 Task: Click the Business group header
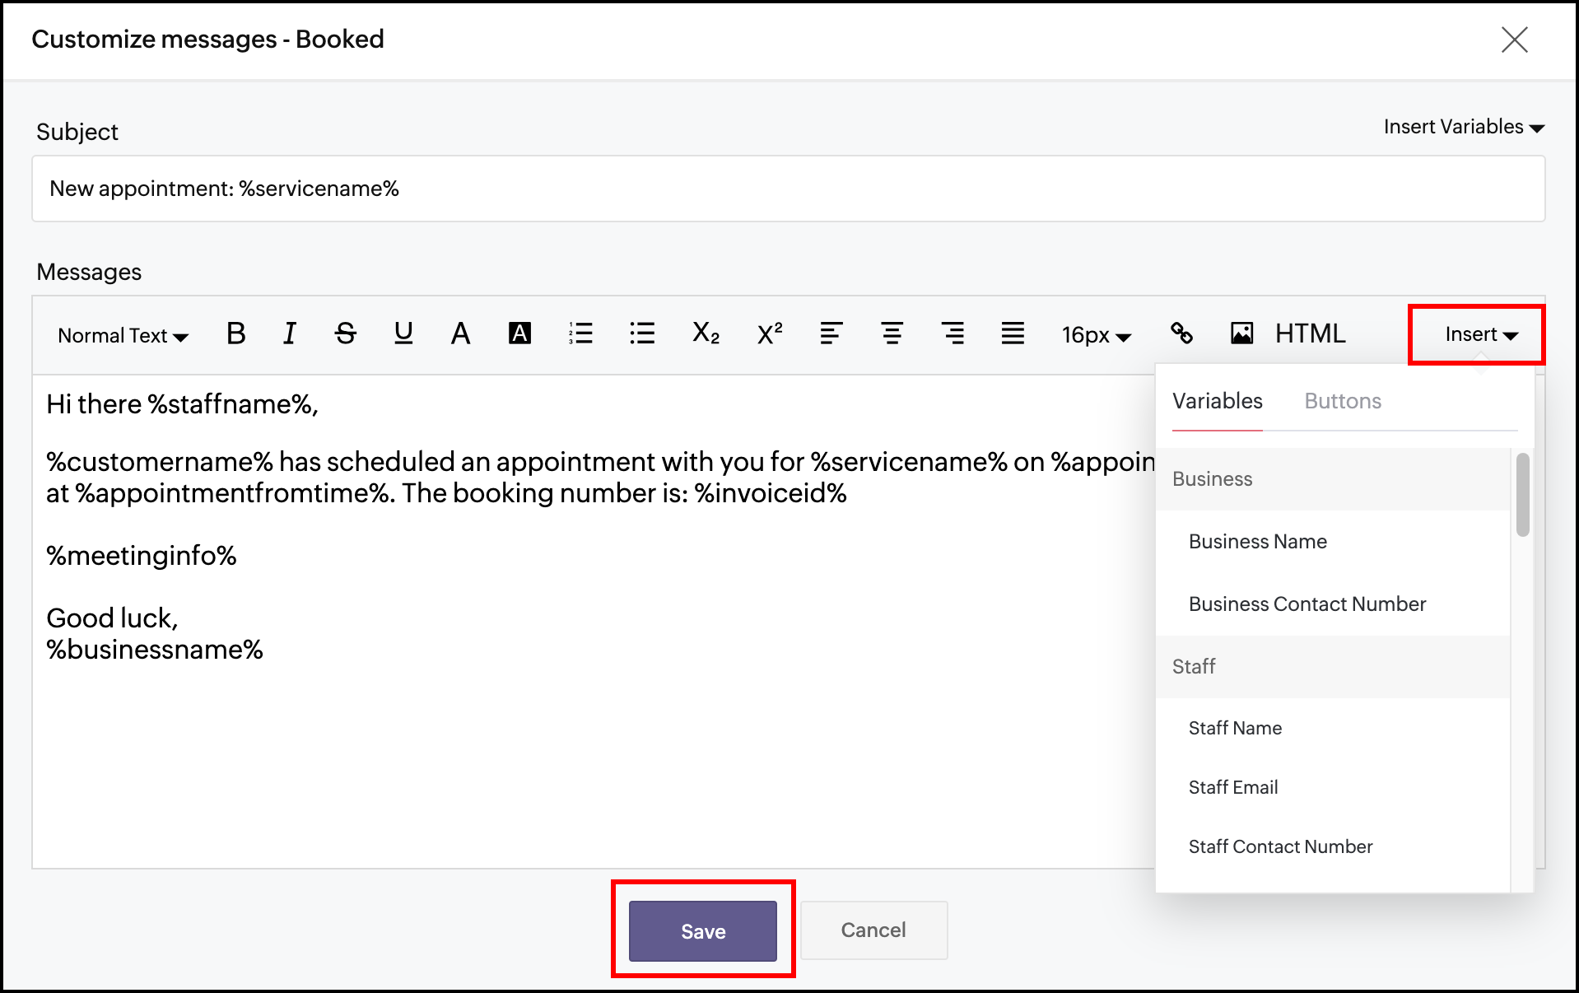point(1333,479)
